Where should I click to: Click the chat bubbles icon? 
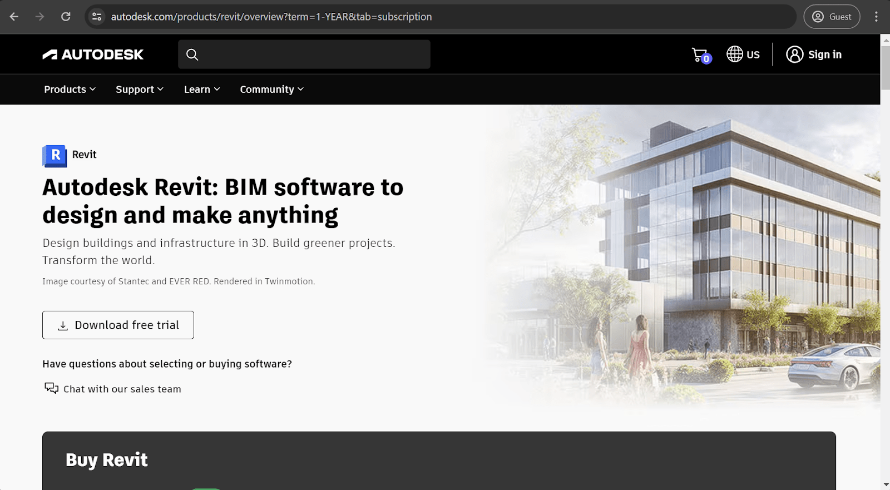pos(51,388)
